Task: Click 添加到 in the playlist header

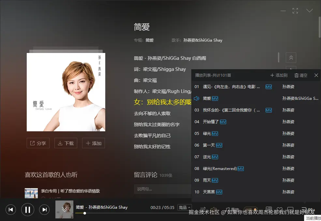Action: click(279, 75)
